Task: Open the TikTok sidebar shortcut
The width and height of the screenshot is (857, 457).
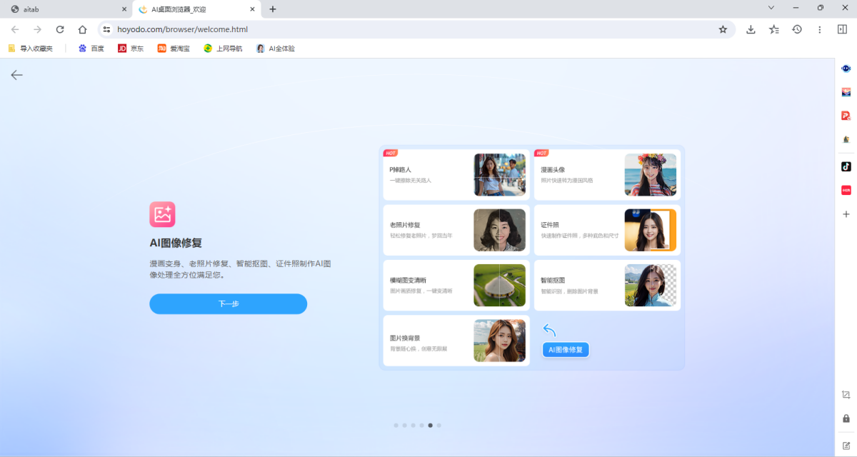Action: pyautogui.click(x=846, y=166)
